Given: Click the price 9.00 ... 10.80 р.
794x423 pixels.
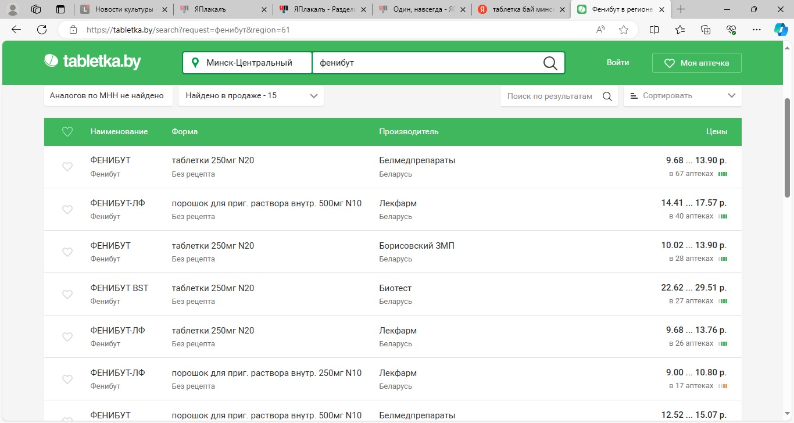Looking at the screenshot, I should (696, 373).
